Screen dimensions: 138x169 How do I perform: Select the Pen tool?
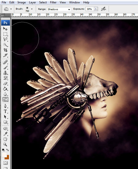(x=5, y=106)
